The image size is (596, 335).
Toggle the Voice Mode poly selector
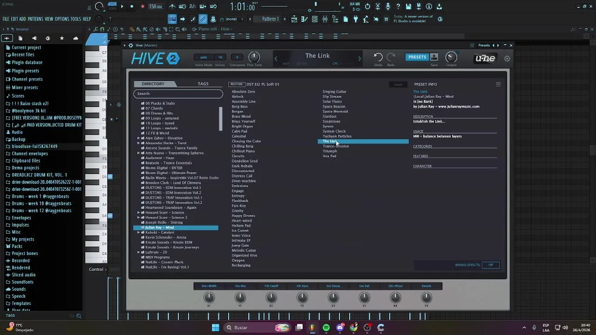click(203, 57)
